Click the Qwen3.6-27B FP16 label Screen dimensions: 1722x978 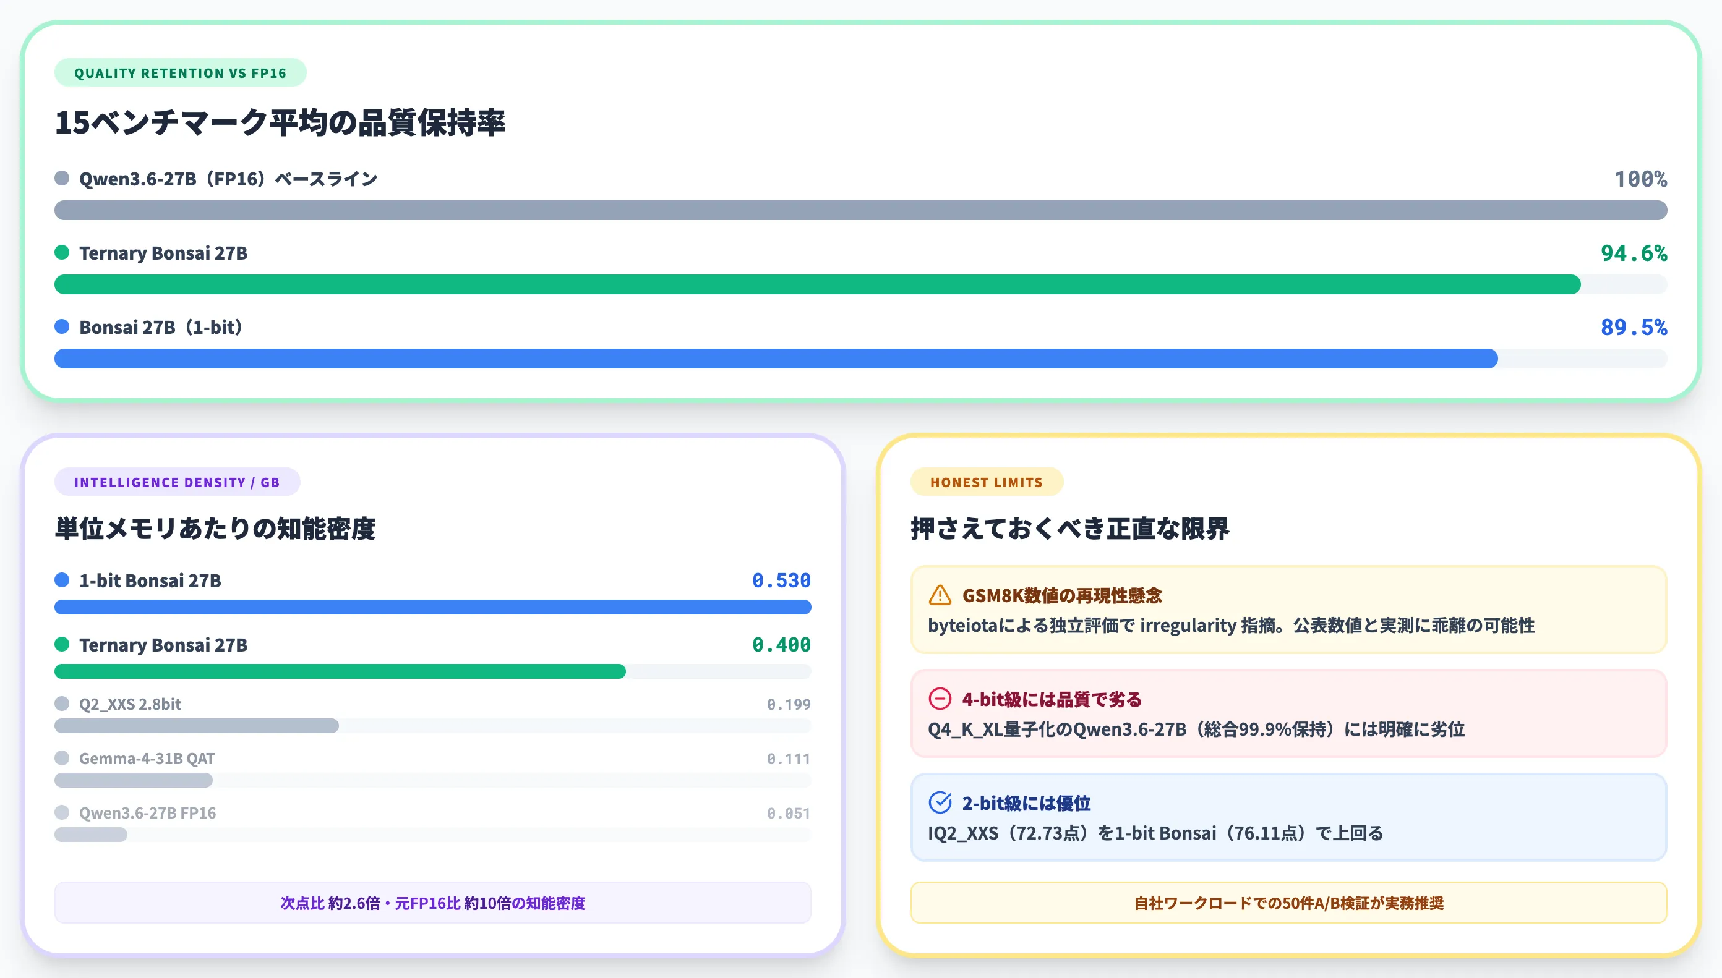tap(148, 813)
